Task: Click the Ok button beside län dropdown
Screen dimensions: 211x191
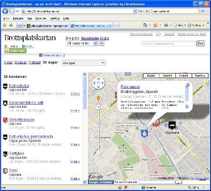Action: [x=101, y=43]
